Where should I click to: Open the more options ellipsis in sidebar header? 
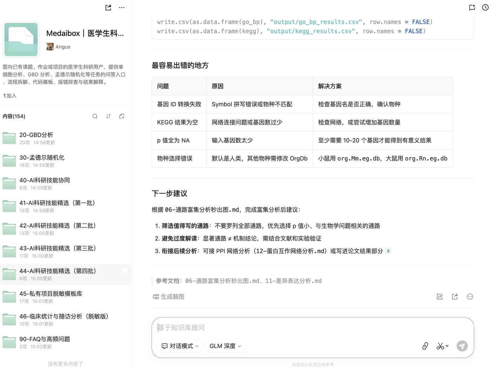point(122,7)
